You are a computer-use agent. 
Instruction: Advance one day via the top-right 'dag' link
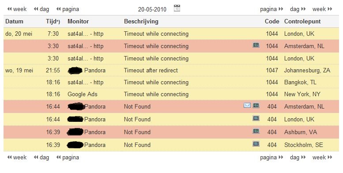[x=298, y=9]
